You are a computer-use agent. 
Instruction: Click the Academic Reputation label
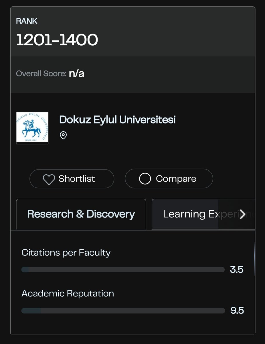[x=68, y=294]
